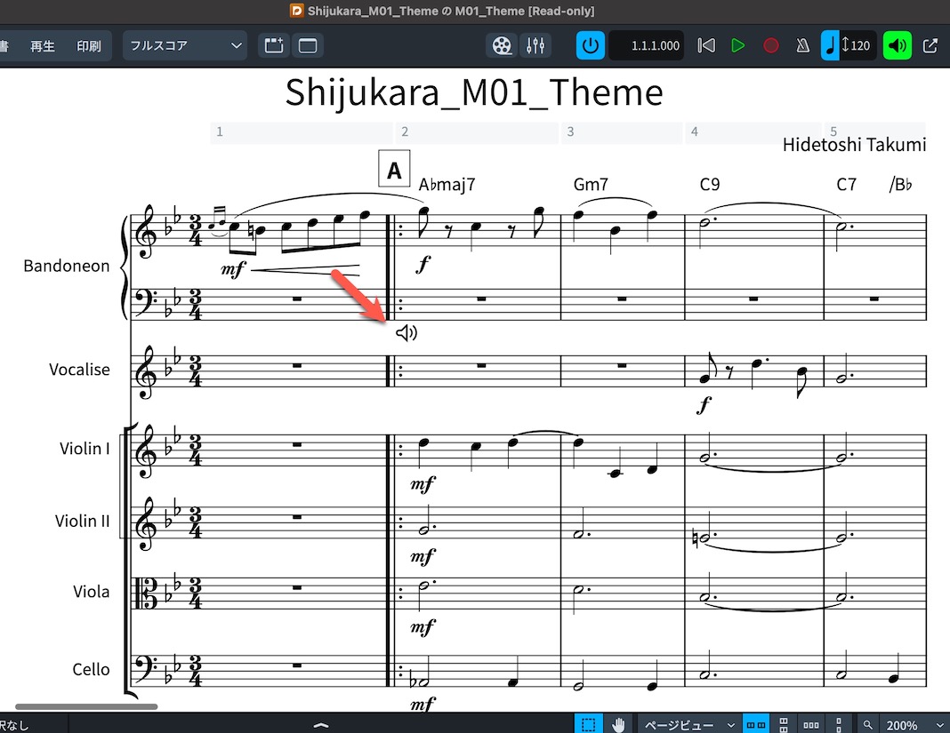Click the Vocalise staff label

[79, 370]
